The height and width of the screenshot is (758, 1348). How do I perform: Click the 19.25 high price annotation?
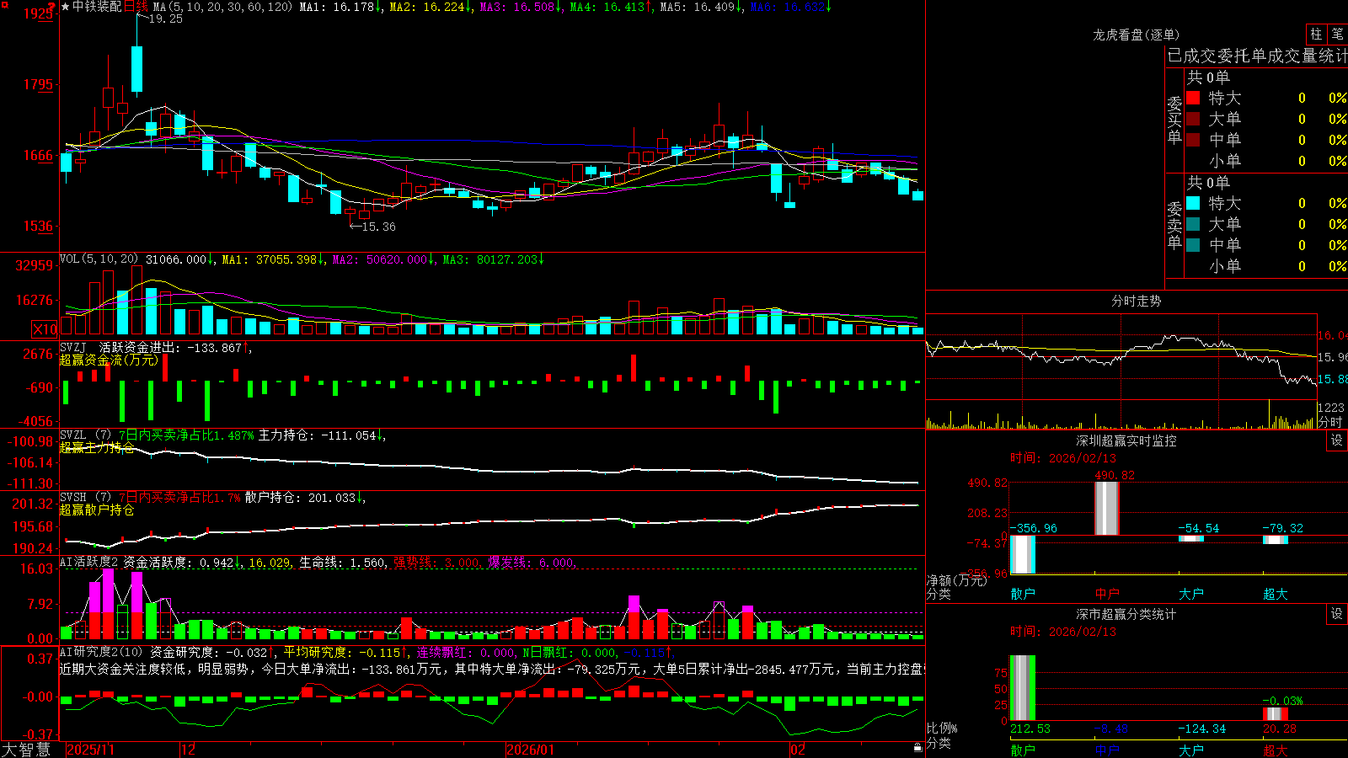pyautogui.click(x=165, y=19)
